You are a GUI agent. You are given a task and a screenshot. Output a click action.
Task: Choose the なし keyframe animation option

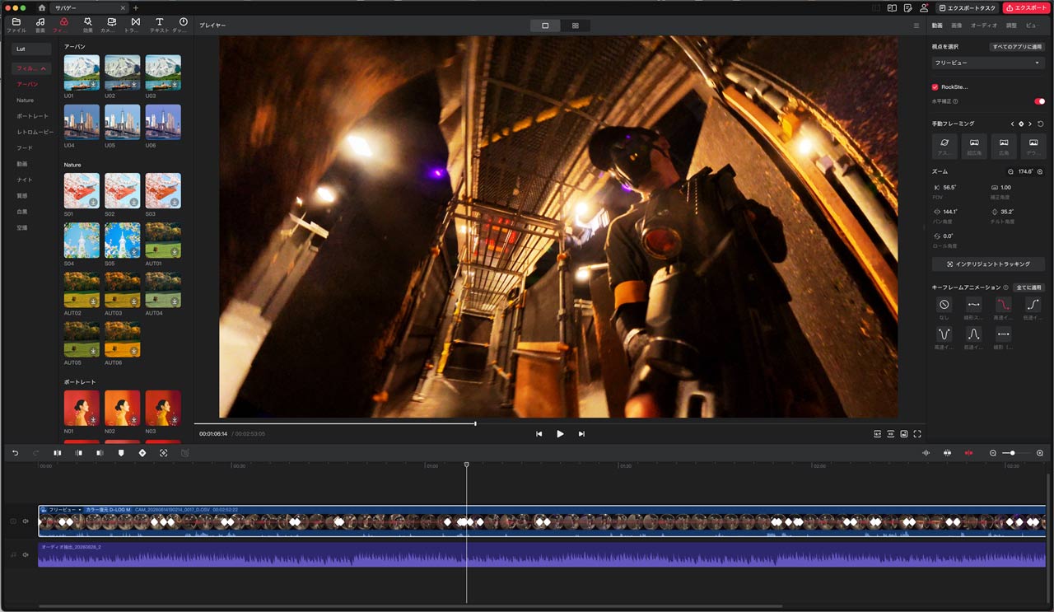944,309
